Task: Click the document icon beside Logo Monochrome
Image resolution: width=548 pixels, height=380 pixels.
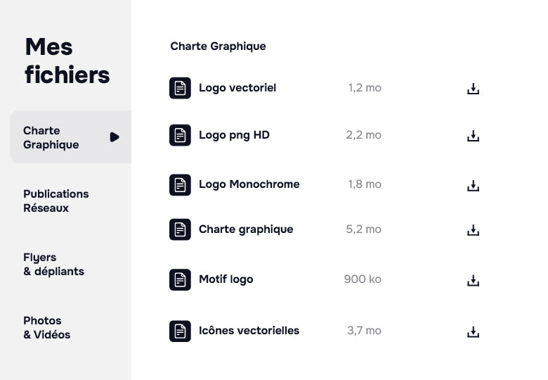Action: click(x=181, y=185)
